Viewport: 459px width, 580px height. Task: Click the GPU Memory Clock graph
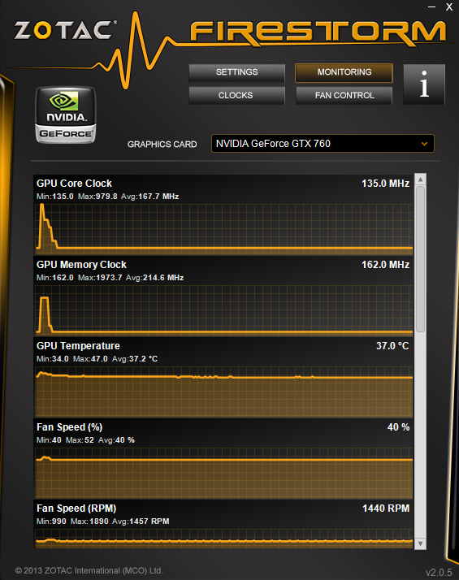pyautogui.click(x=223, y=310)
